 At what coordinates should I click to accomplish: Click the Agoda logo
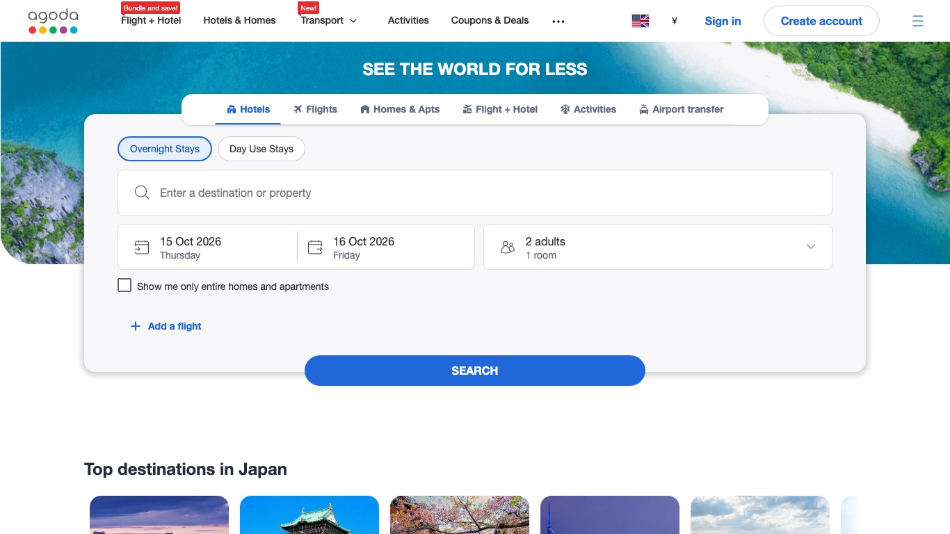(x=53, y=21)
